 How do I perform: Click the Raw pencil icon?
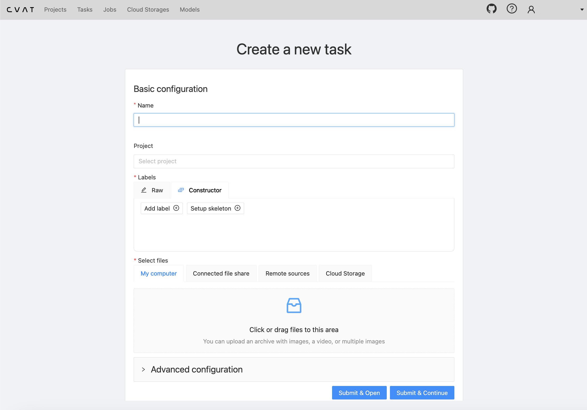[x=144, y=190]
